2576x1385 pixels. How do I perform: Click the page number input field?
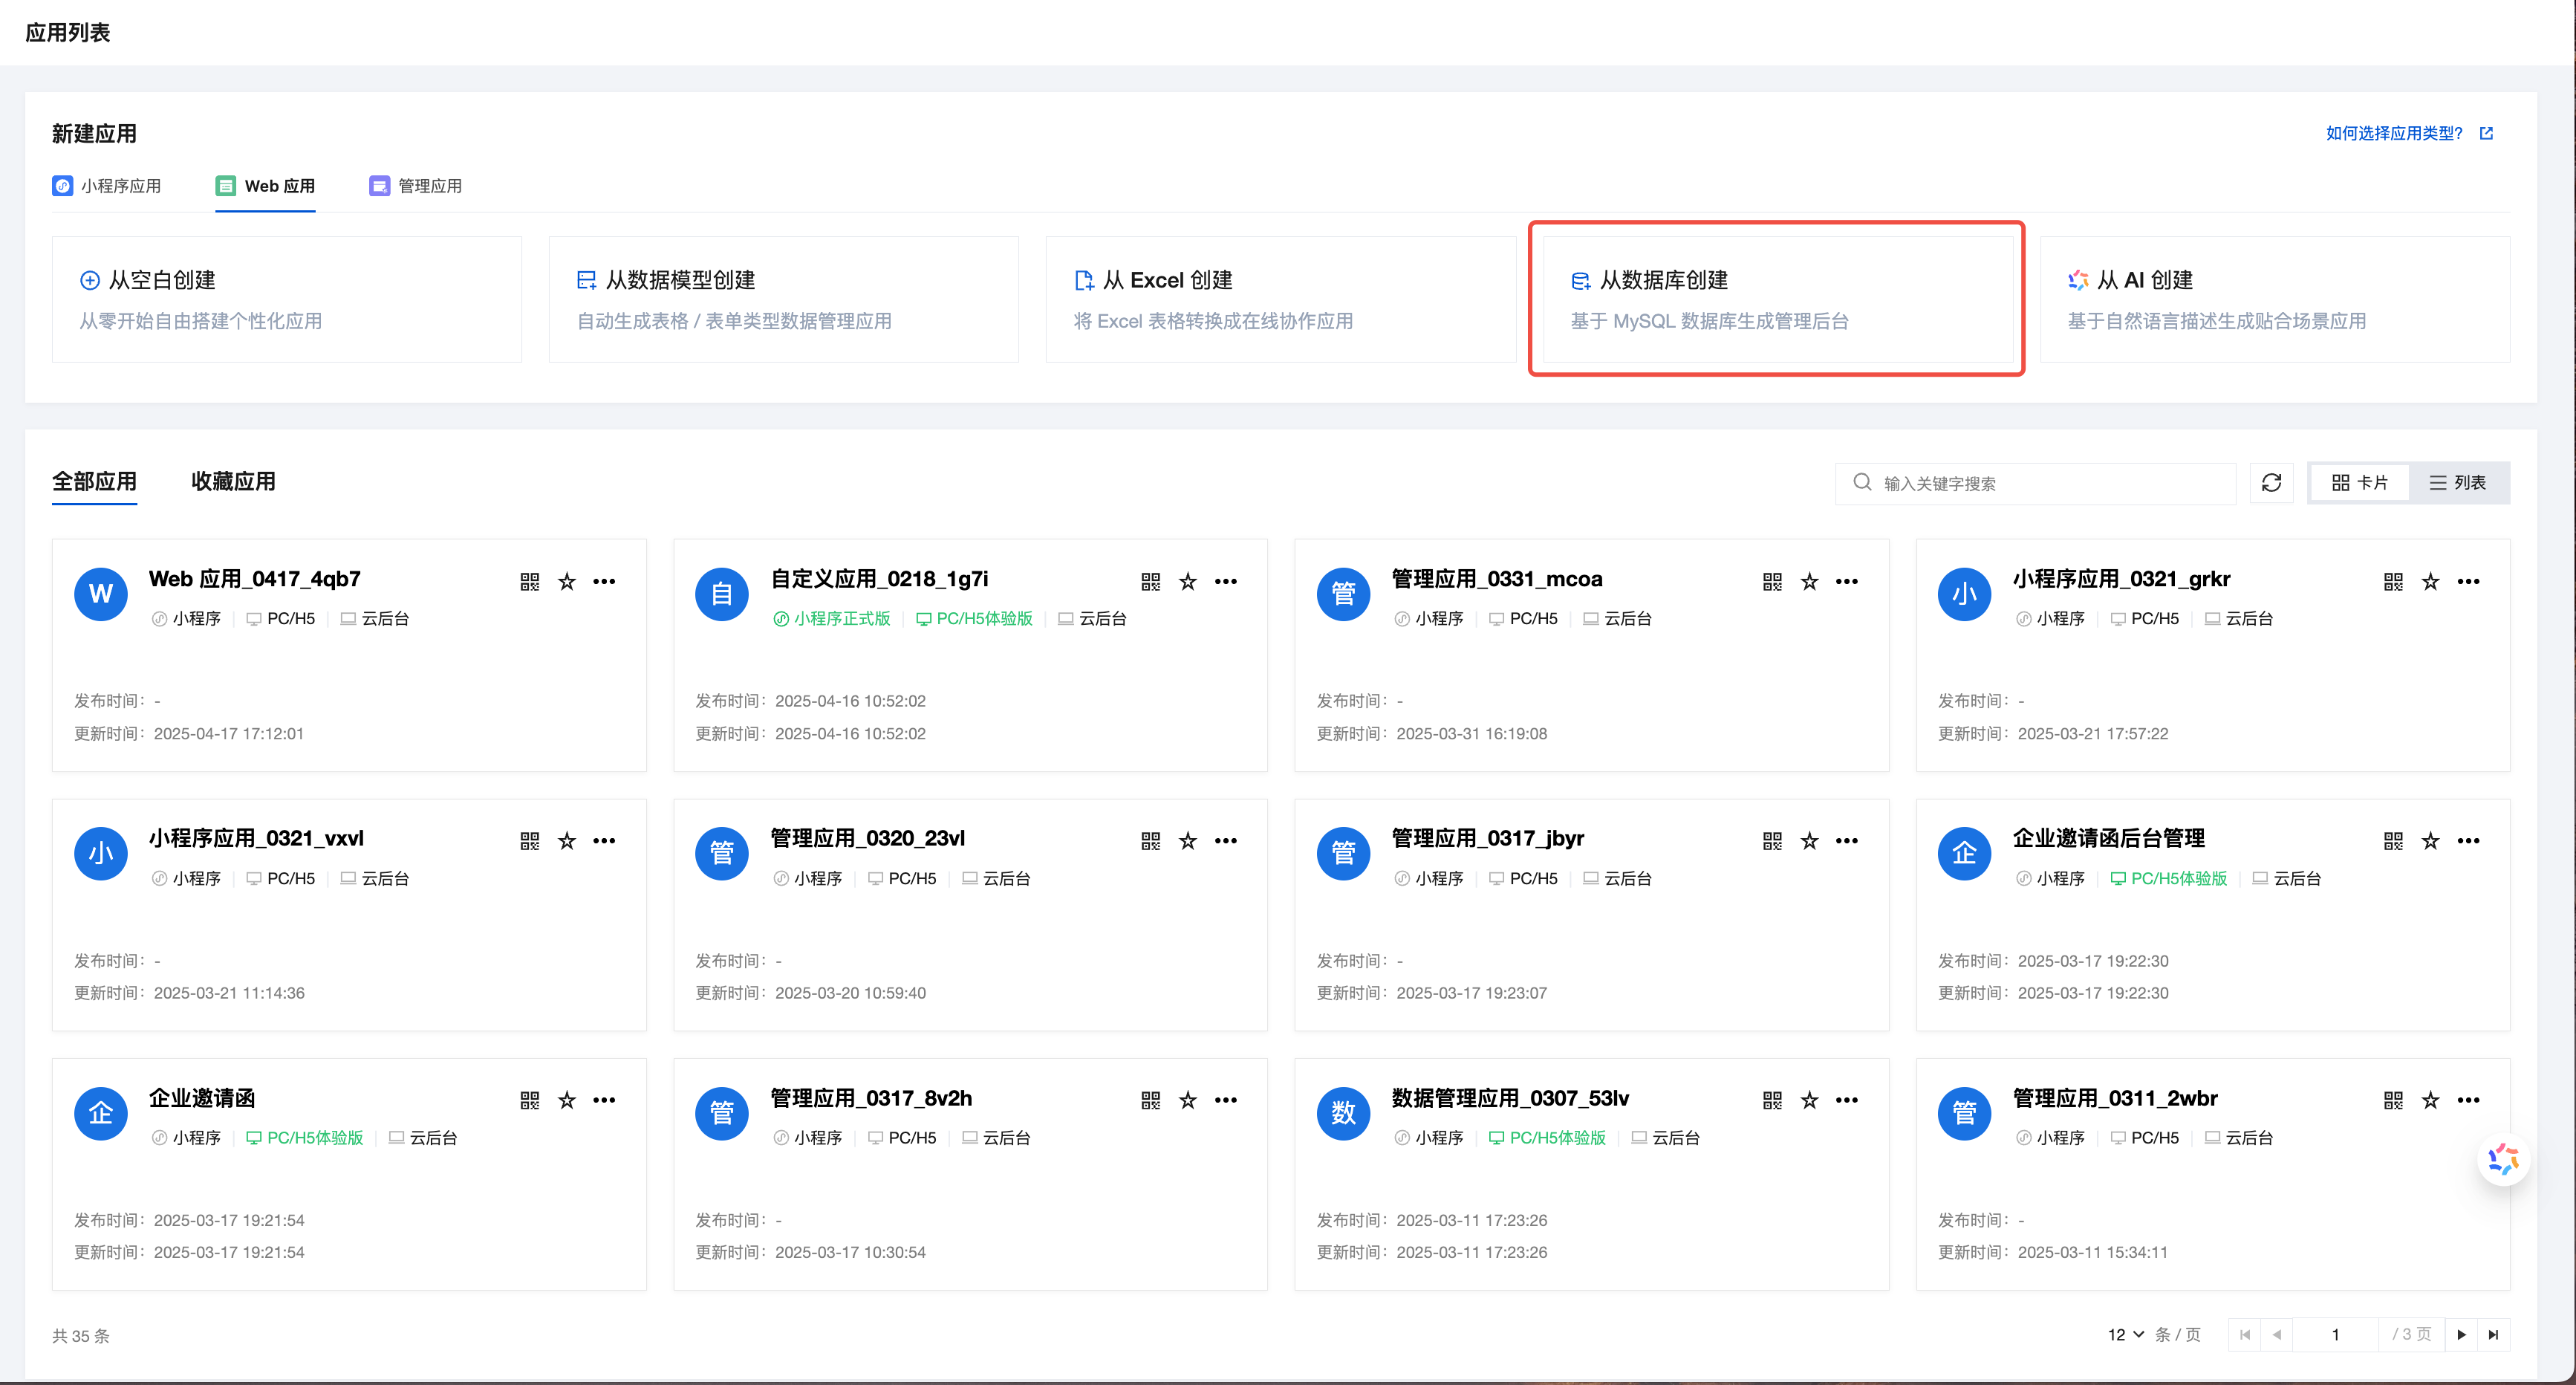(2335, 1335)
